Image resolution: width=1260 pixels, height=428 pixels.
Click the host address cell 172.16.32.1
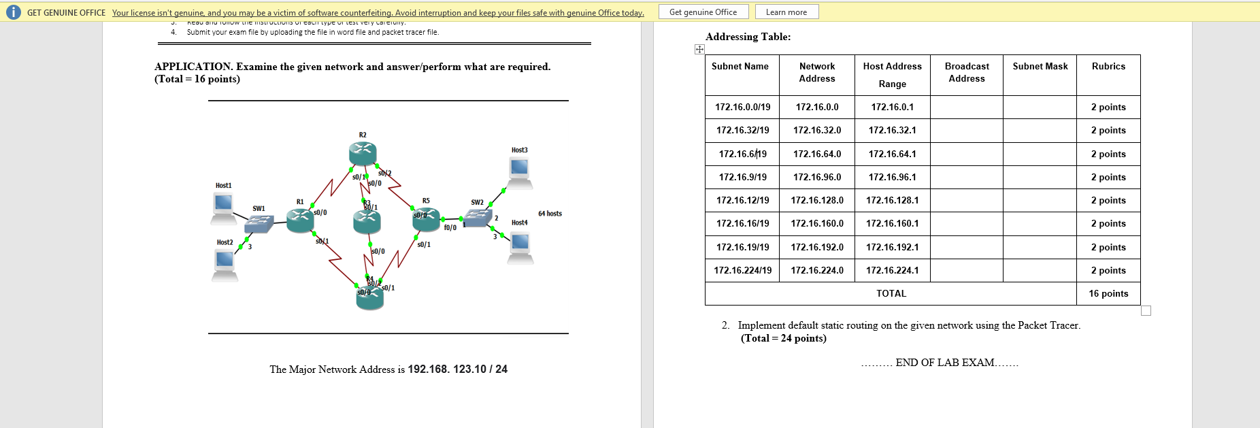(x=893, y=131)
